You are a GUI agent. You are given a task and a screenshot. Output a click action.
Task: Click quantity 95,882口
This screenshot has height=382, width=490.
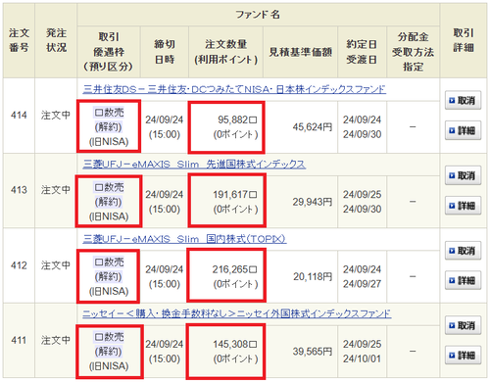coord(237,119)
